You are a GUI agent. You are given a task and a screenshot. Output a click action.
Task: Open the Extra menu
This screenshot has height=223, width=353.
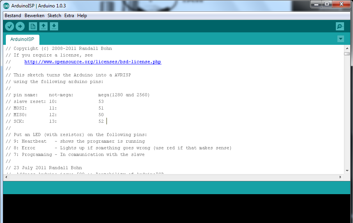point(69,16)
